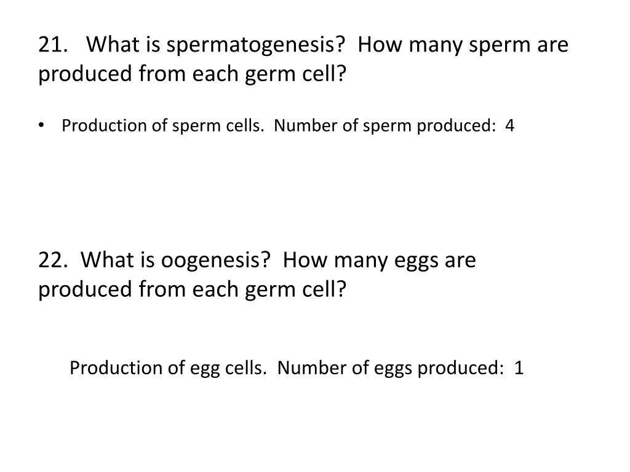The width and height of the screenshot is (630, 472).
Task: Select the word "spermatogenesis?" in the heading
Action: (x=255, y=45)
